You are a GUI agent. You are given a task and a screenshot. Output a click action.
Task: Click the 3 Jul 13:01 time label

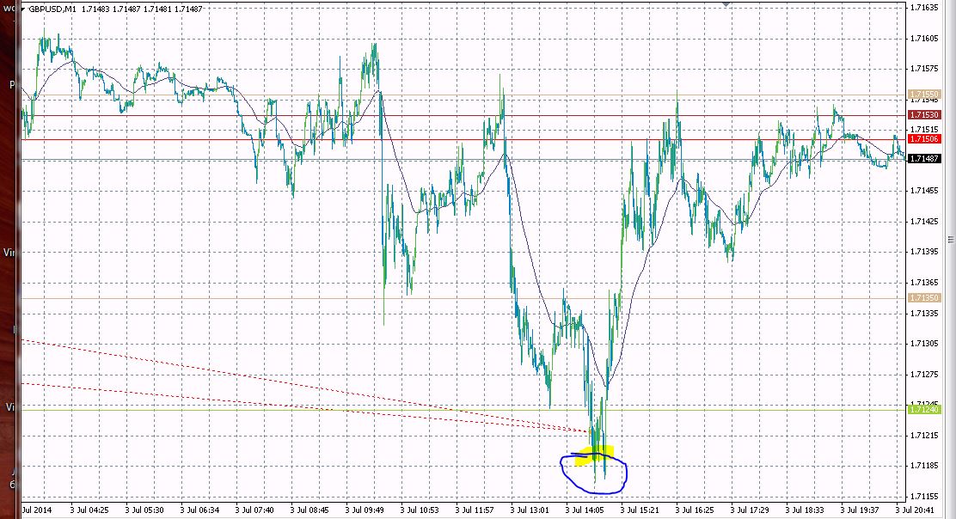tap(530, 510)
